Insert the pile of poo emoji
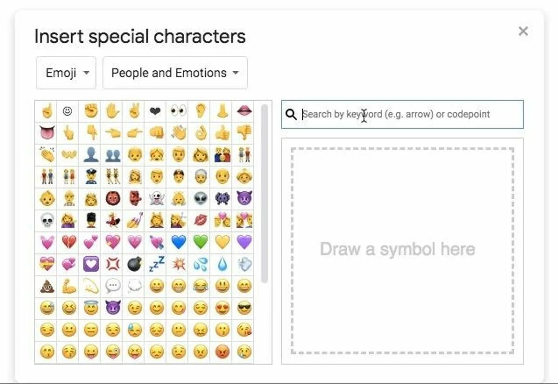This screenshot has height=384, width=558. point(46,286)
